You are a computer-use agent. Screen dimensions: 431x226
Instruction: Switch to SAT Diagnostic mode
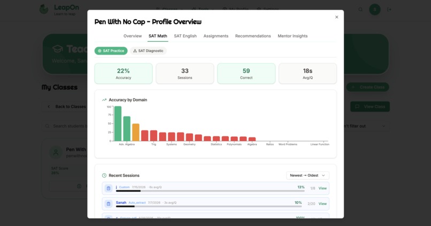tap(149, 51)
